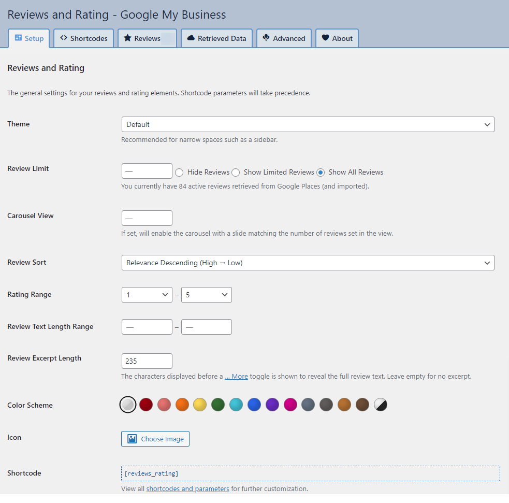Pick the yellow color scheme
Screen dimensions: 509x503
point(200,405)
